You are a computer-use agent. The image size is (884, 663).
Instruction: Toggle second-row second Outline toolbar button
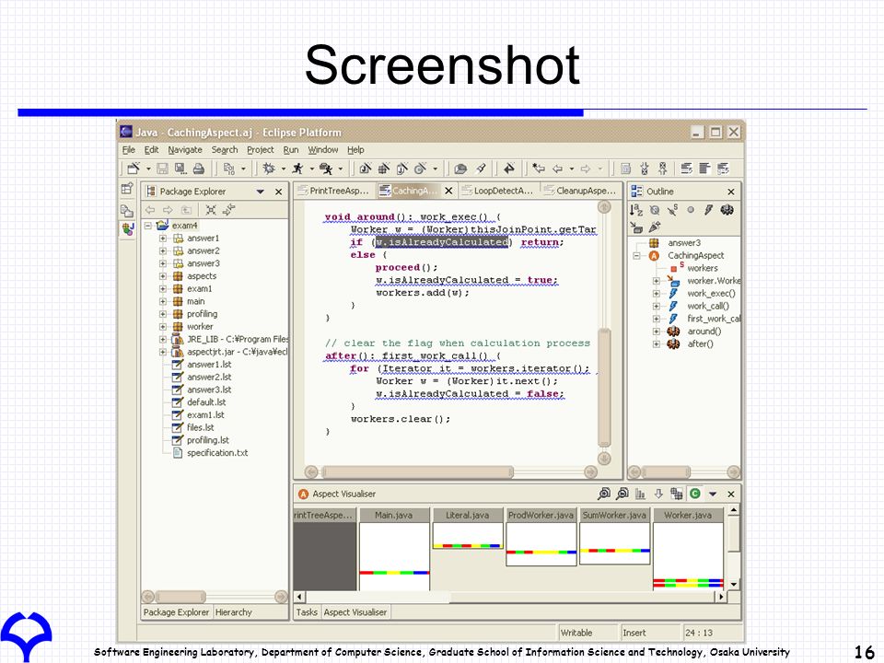654,227
